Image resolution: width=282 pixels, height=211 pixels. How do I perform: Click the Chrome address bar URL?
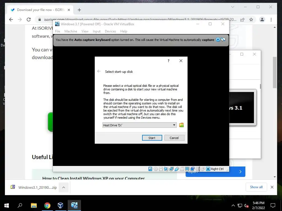coord(140,20)
